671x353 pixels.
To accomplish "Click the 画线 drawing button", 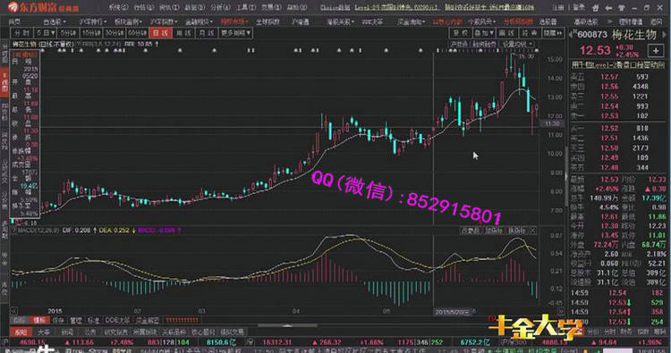I will pyautogui.click(x=506, y=33).
